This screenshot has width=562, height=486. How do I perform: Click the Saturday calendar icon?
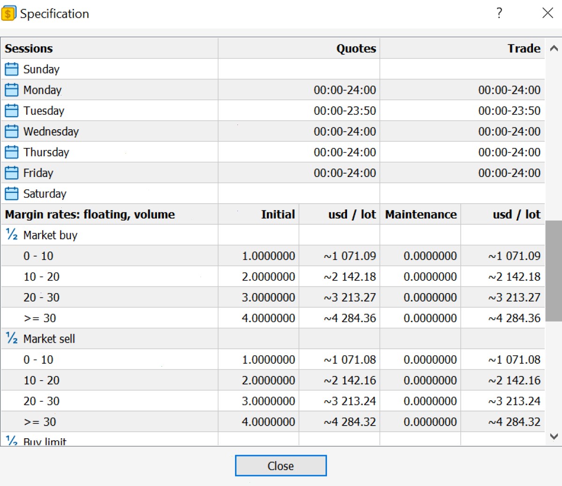click(11, 193)
